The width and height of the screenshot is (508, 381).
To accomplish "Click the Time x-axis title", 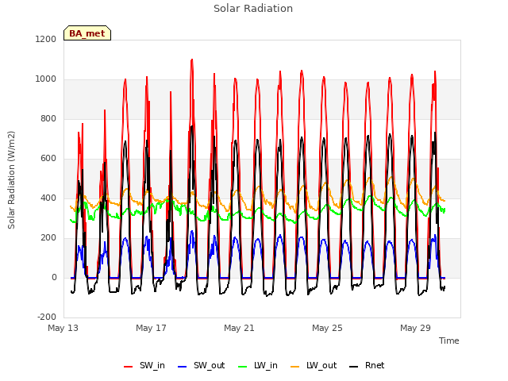I will (x=448, y=341).
